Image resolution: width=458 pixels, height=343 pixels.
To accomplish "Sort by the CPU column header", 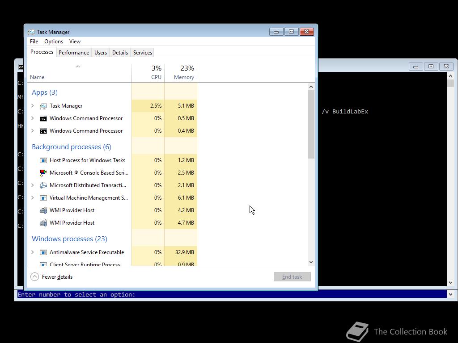I will (x=148, y=73).
